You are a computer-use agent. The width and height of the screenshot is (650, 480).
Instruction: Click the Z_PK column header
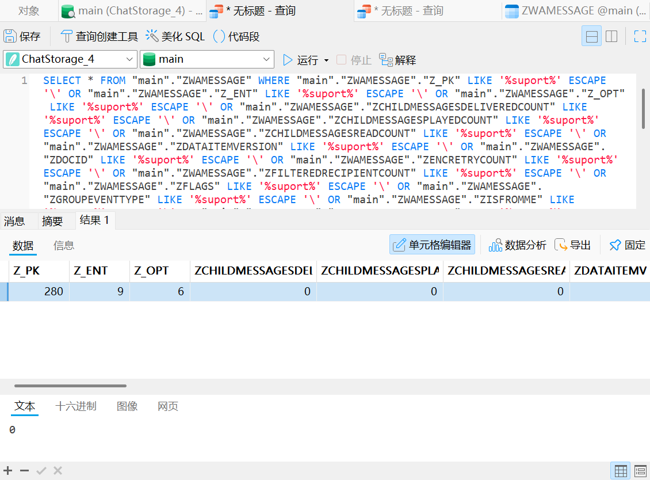39,271
